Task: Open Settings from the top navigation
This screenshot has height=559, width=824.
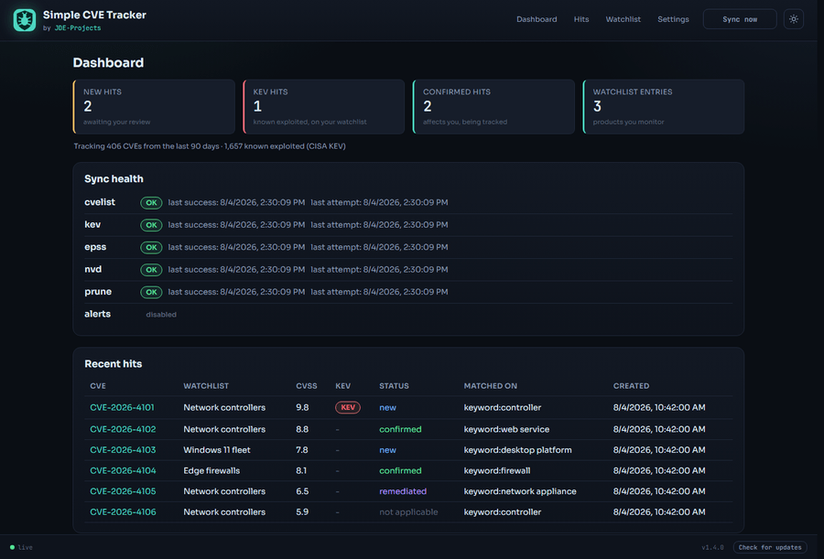Action: click(673, 19)
